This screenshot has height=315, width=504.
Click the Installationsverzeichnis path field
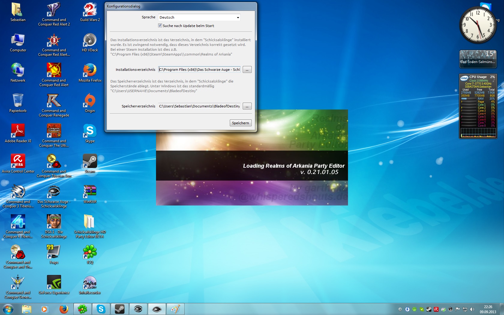199,70
